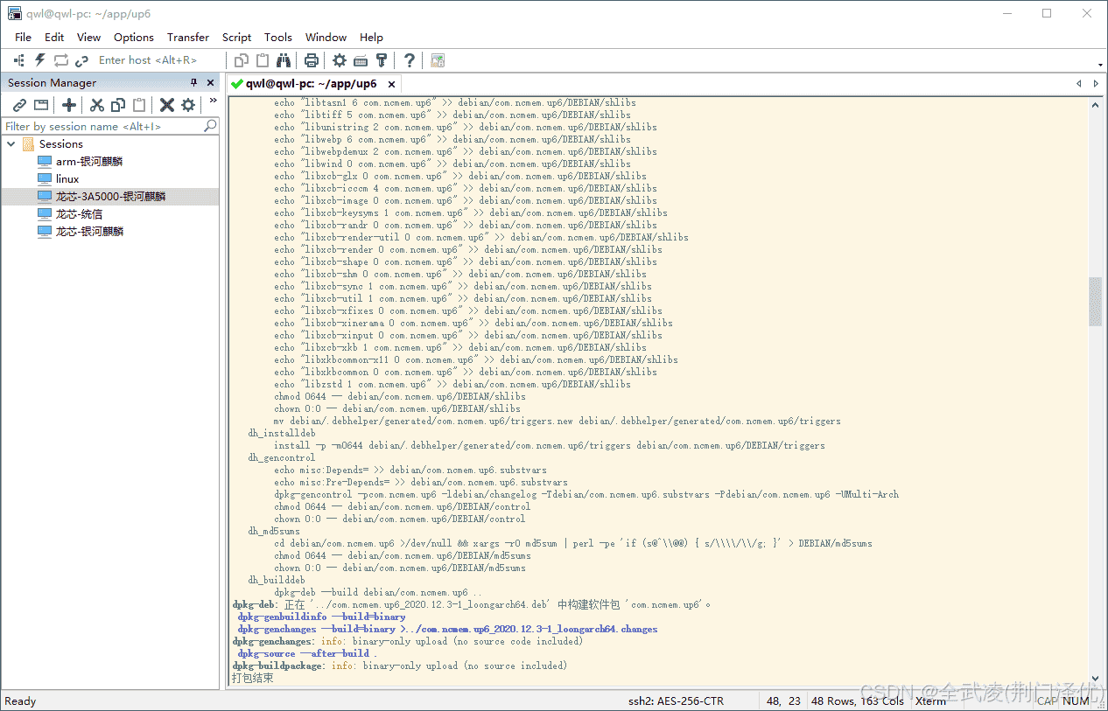This screenshot has width=1108, height=711.
Task: Click the Find binoculars icon in toolbar
Action: 284,60
